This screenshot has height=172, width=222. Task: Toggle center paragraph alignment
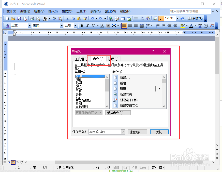[130, 25]
